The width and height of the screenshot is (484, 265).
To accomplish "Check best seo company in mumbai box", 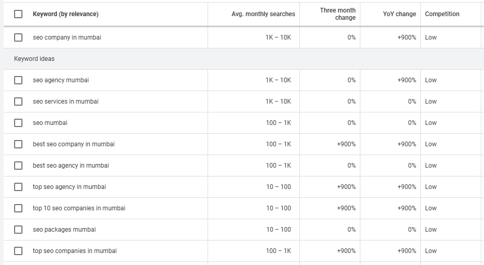I will [x=18, y=144].
